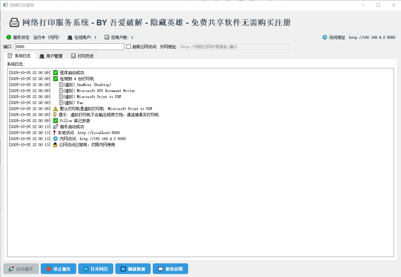Click the 外网地址 input field
Image resolution: width=401 pixels, height=277 pixels.
tap(234, 47)
